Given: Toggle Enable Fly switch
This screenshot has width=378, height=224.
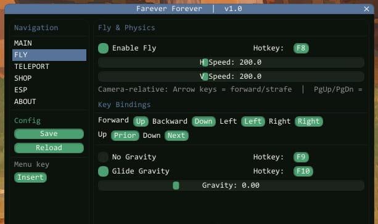Looking at the screenshot, I should (103, 48).
